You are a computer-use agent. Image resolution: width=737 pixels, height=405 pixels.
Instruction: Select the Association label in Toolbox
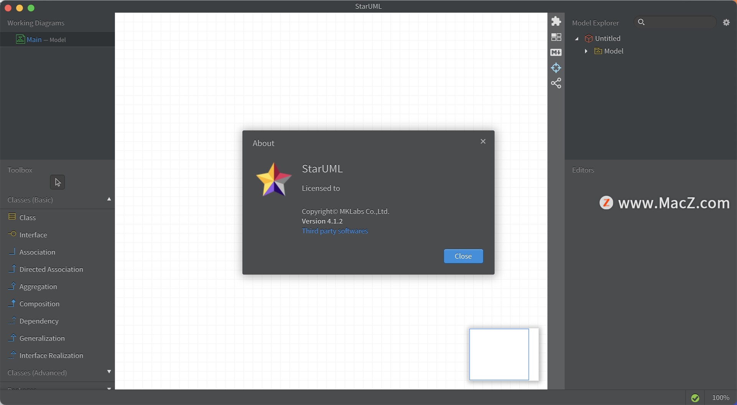[37, 252]
